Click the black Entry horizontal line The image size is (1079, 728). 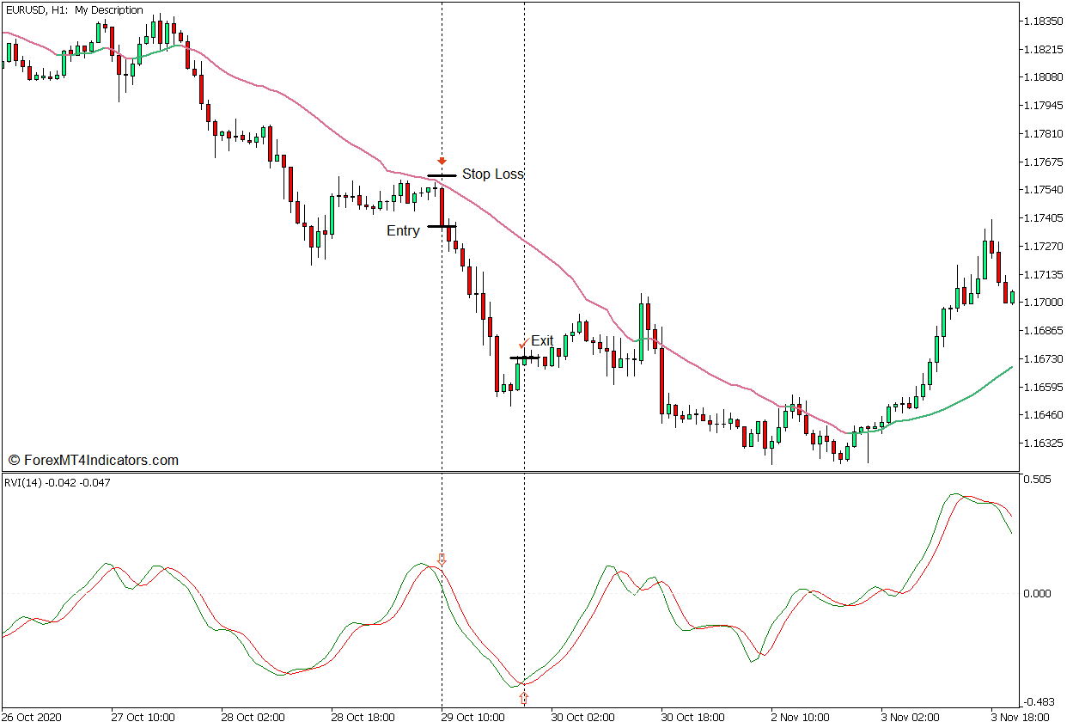443,225
